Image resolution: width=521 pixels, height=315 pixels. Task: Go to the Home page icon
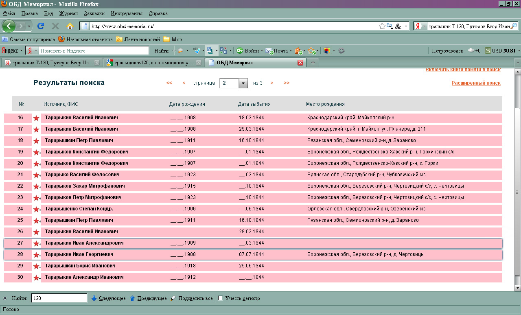[x=70, y=26]
